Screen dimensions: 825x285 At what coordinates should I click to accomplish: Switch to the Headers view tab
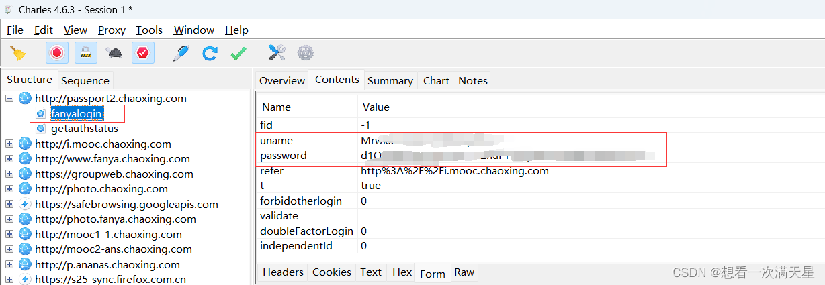pyautogui.click(x=283, y=272)
